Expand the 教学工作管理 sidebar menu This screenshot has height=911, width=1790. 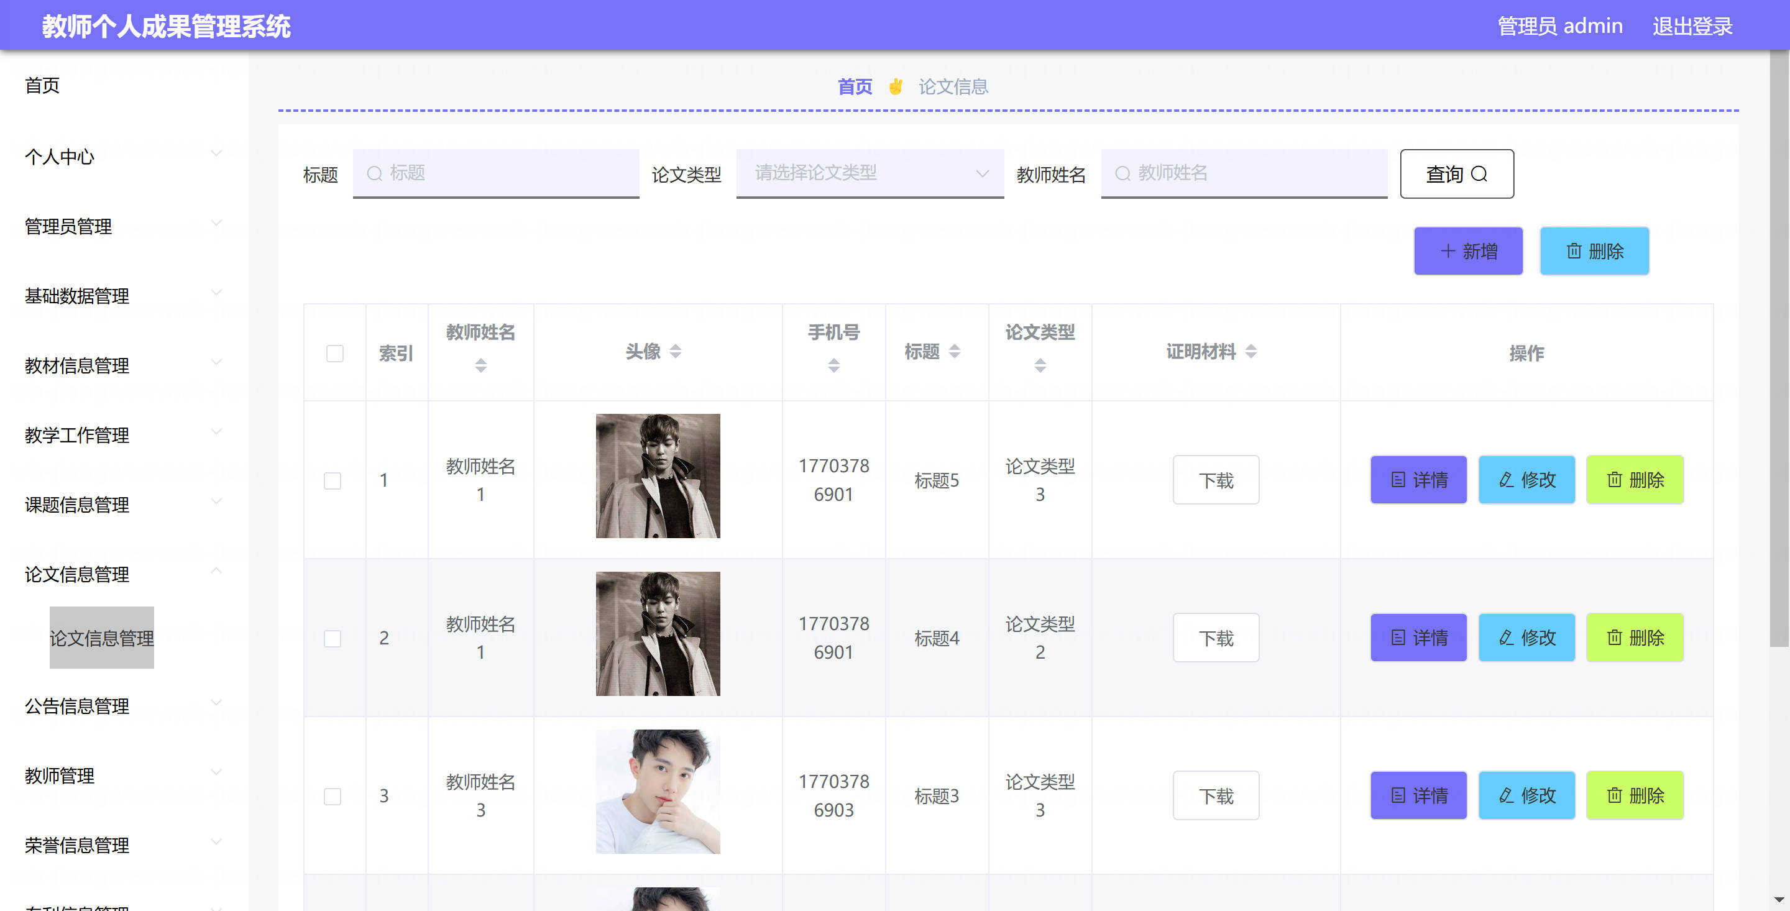(124, 434)
